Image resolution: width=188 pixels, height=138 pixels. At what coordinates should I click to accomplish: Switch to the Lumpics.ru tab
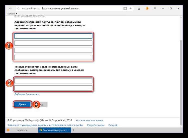pyautogui.click(x=22, y=130)
